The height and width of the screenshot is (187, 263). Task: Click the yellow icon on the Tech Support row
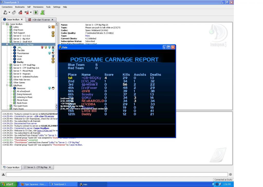[x=53, y=33]
